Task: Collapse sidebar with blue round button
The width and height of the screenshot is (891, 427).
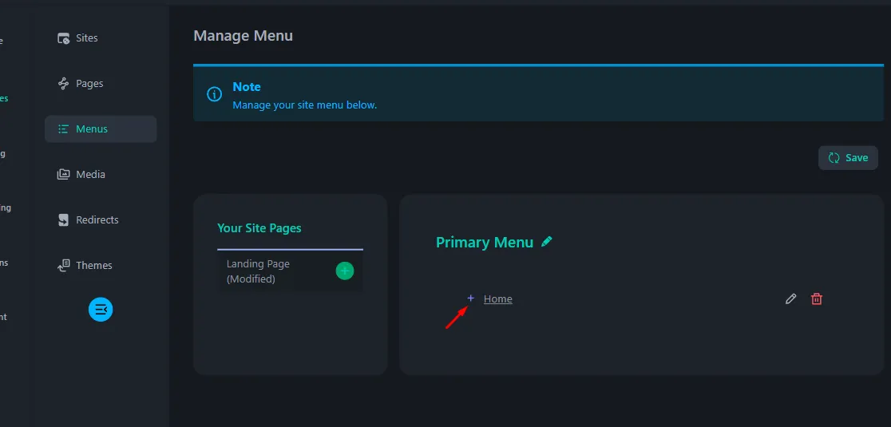Action: click(x=101, y=310)
